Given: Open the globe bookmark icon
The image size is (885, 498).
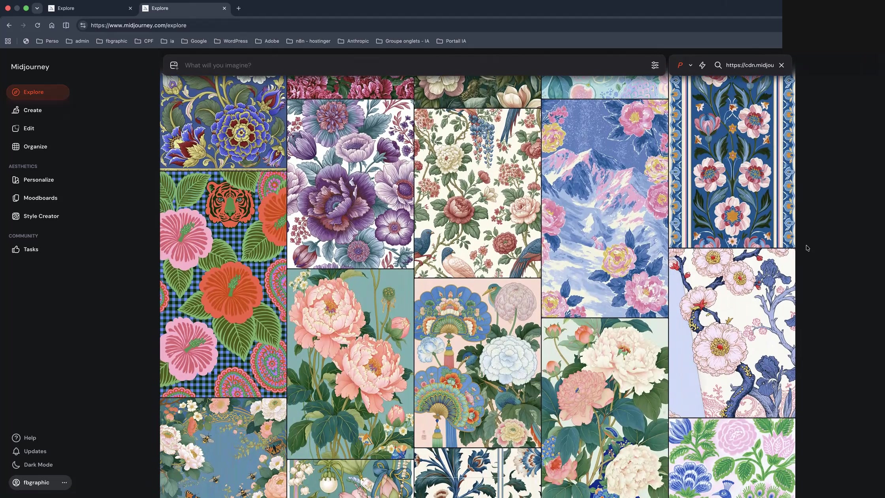Looking at the screenshot, I should [26, 41].
